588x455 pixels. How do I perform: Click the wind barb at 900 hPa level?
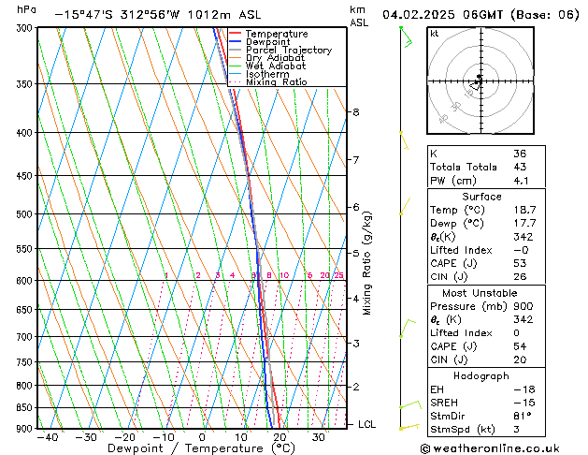pyautogui.click(x=409, y=427)
